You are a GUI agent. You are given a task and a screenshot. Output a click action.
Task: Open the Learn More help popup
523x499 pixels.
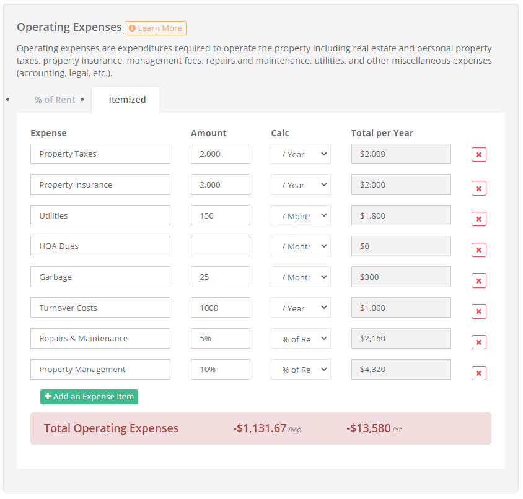155,28
